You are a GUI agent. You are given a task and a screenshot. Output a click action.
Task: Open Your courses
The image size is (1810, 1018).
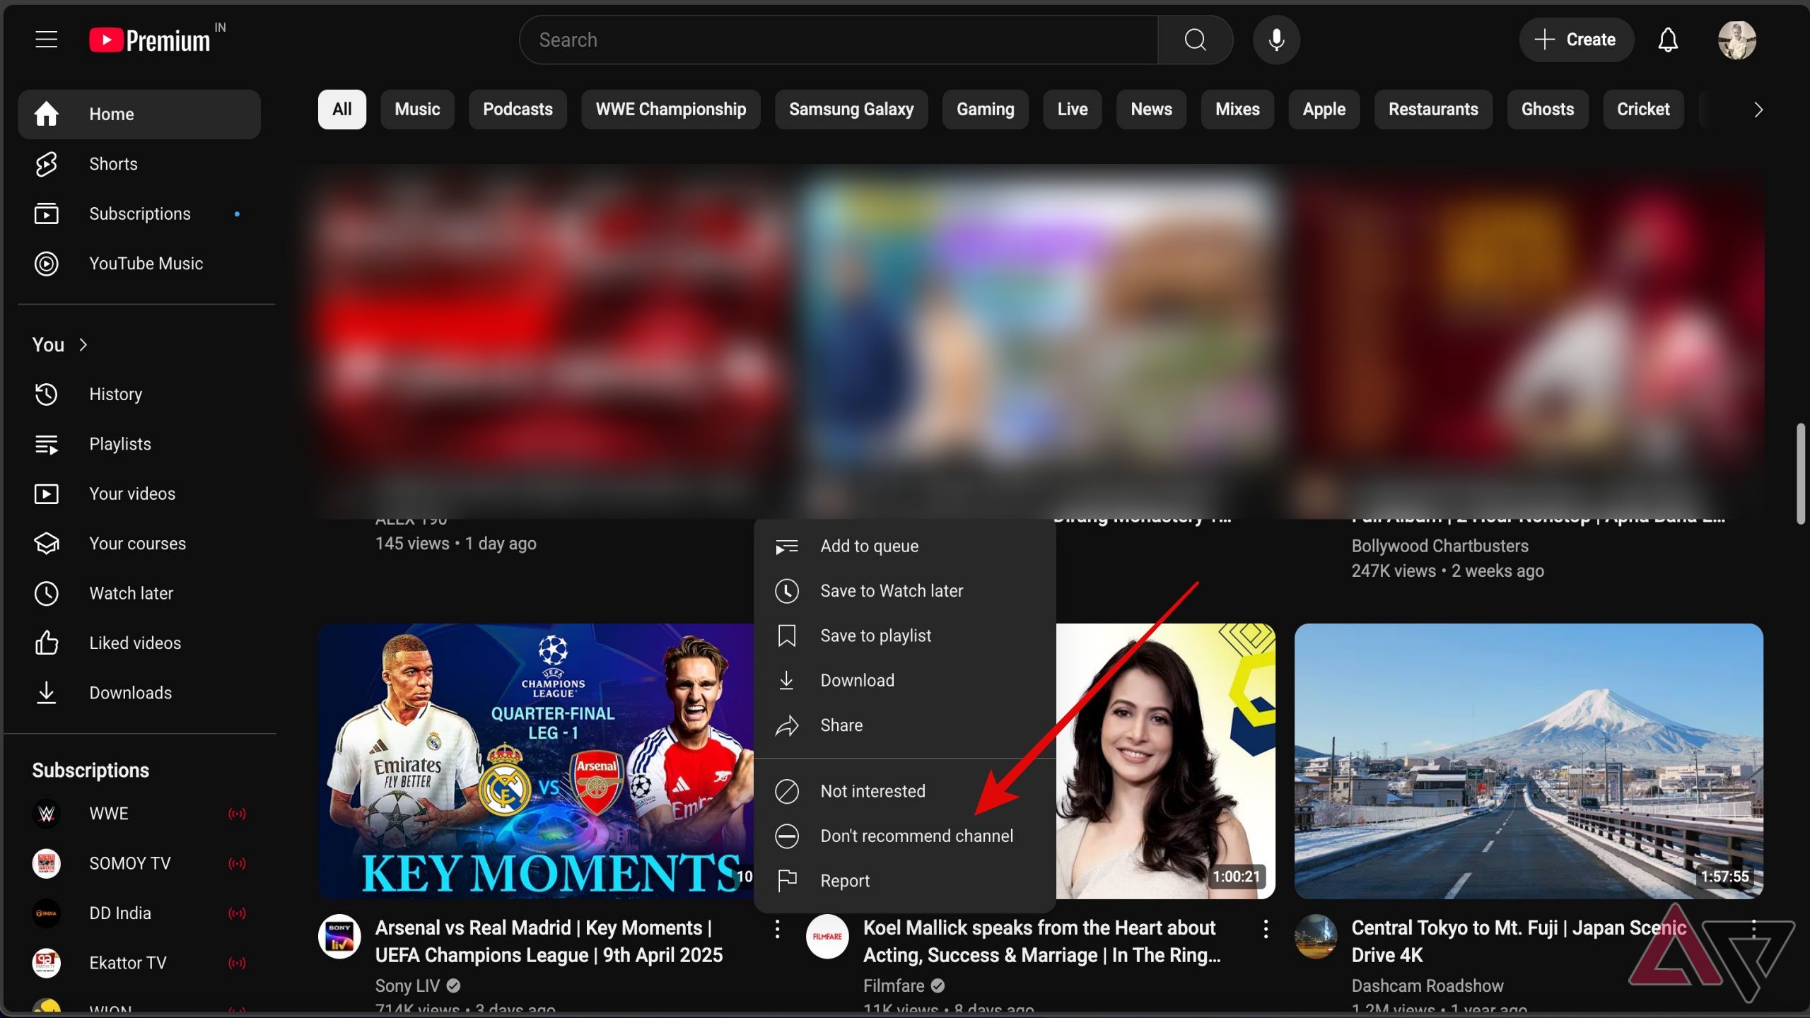pos(139,544)
